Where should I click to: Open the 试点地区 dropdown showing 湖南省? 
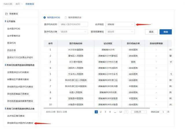point(120,24)
